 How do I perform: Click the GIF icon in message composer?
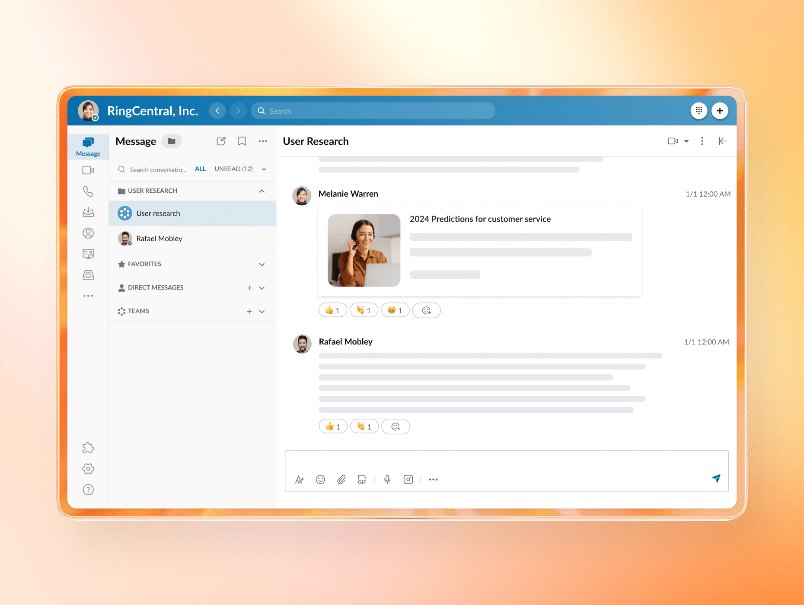coord(362,479)
